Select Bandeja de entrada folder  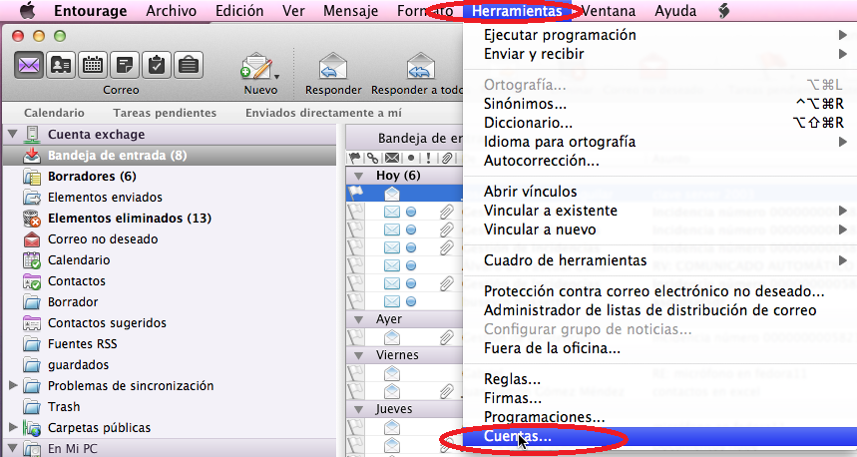[170, 156]
